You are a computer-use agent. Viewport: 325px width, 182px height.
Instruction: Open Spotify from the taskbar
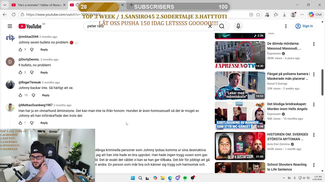pyautogui.click(x=185, y=178)
